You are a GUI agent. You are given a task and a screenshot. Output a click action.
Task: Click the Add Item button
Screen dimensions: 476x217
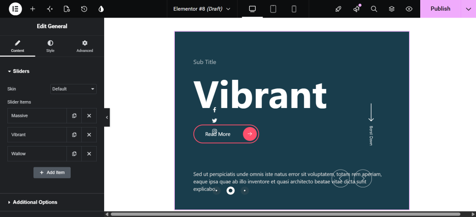52,172
